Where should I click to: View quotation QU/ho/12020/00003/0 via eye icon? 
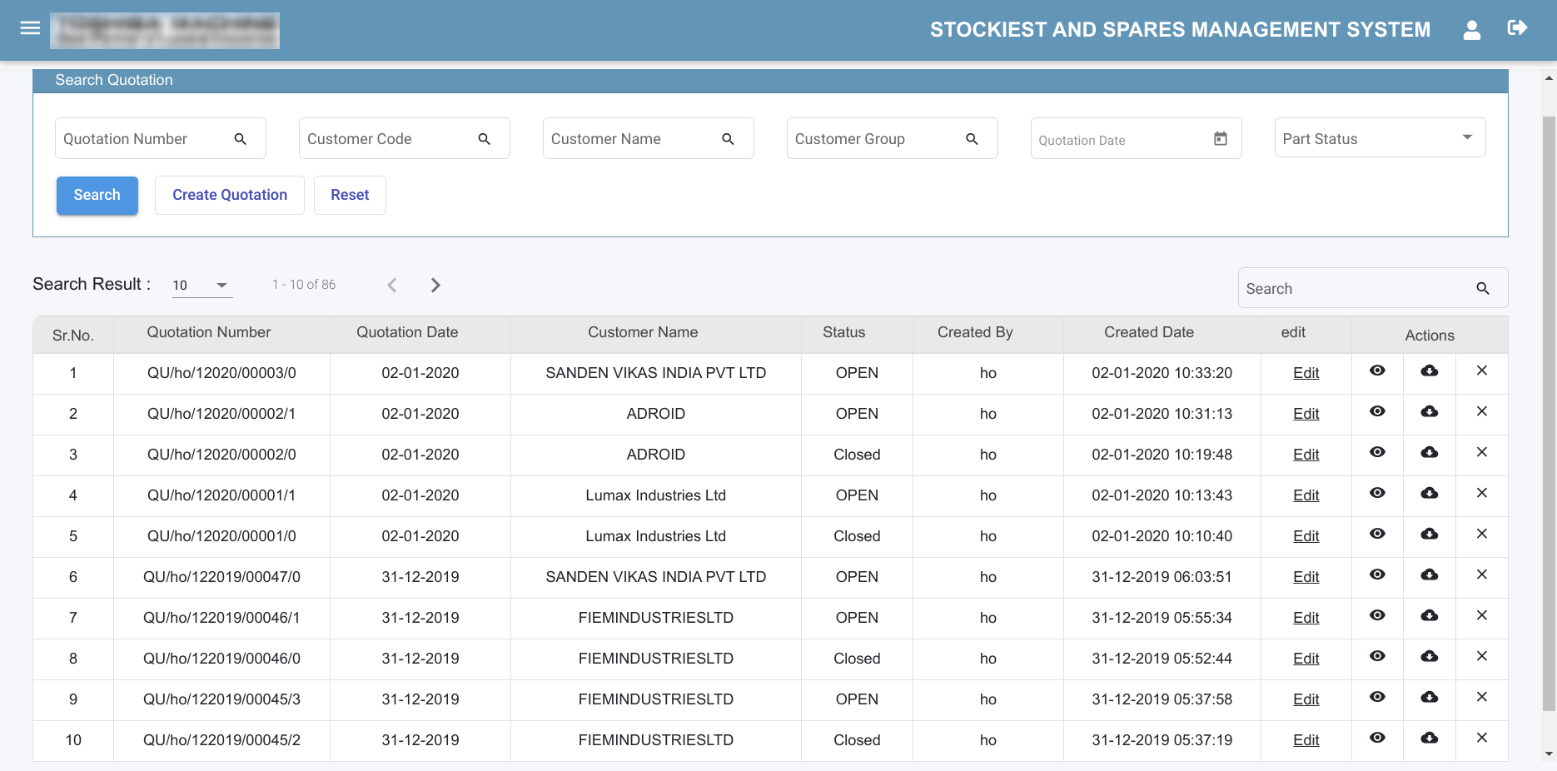[1378, 371]
